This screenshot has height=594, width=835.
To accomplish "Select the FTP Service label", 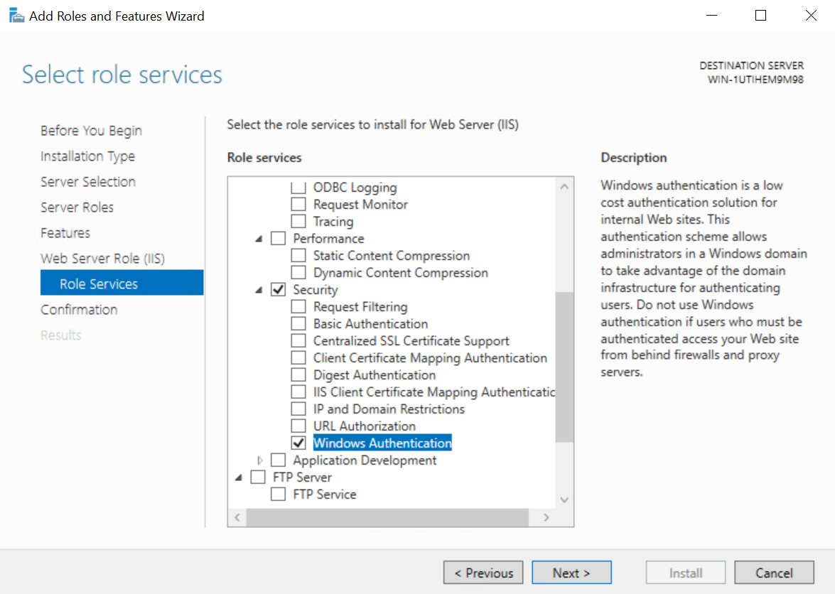I will [x=325, y=494].
